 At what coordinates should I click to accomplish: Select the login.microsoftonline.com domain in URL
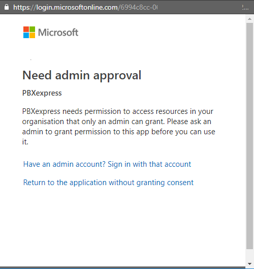(77, 8)
